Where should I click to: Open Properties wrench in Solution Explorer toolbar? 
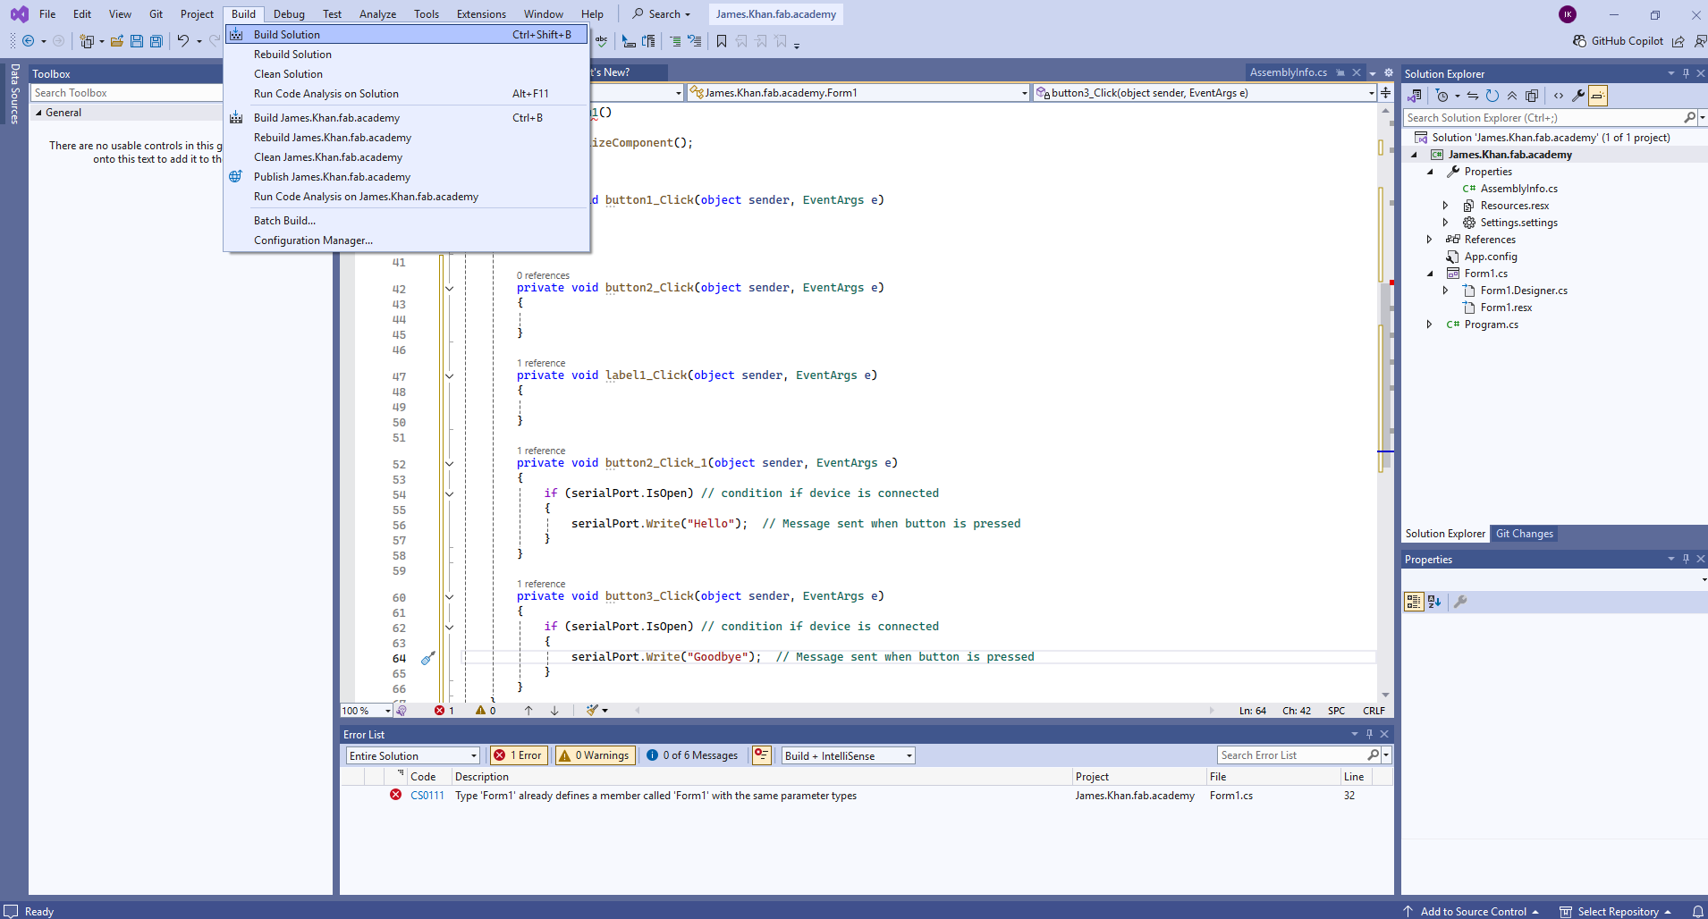pyautogui.click(x=1578, y=96)
